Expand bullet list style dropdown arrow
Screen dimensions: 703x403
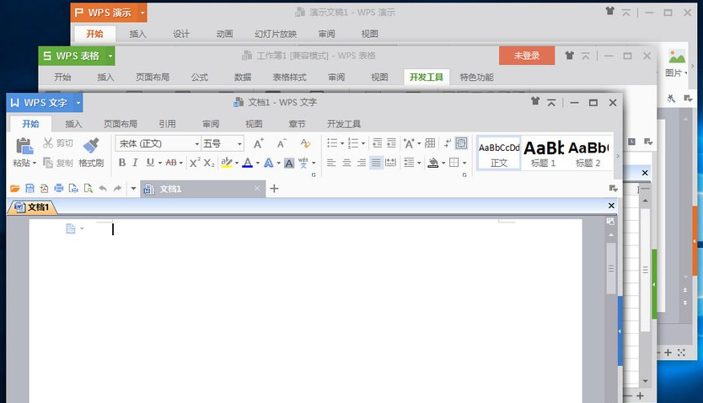point(342,143)
